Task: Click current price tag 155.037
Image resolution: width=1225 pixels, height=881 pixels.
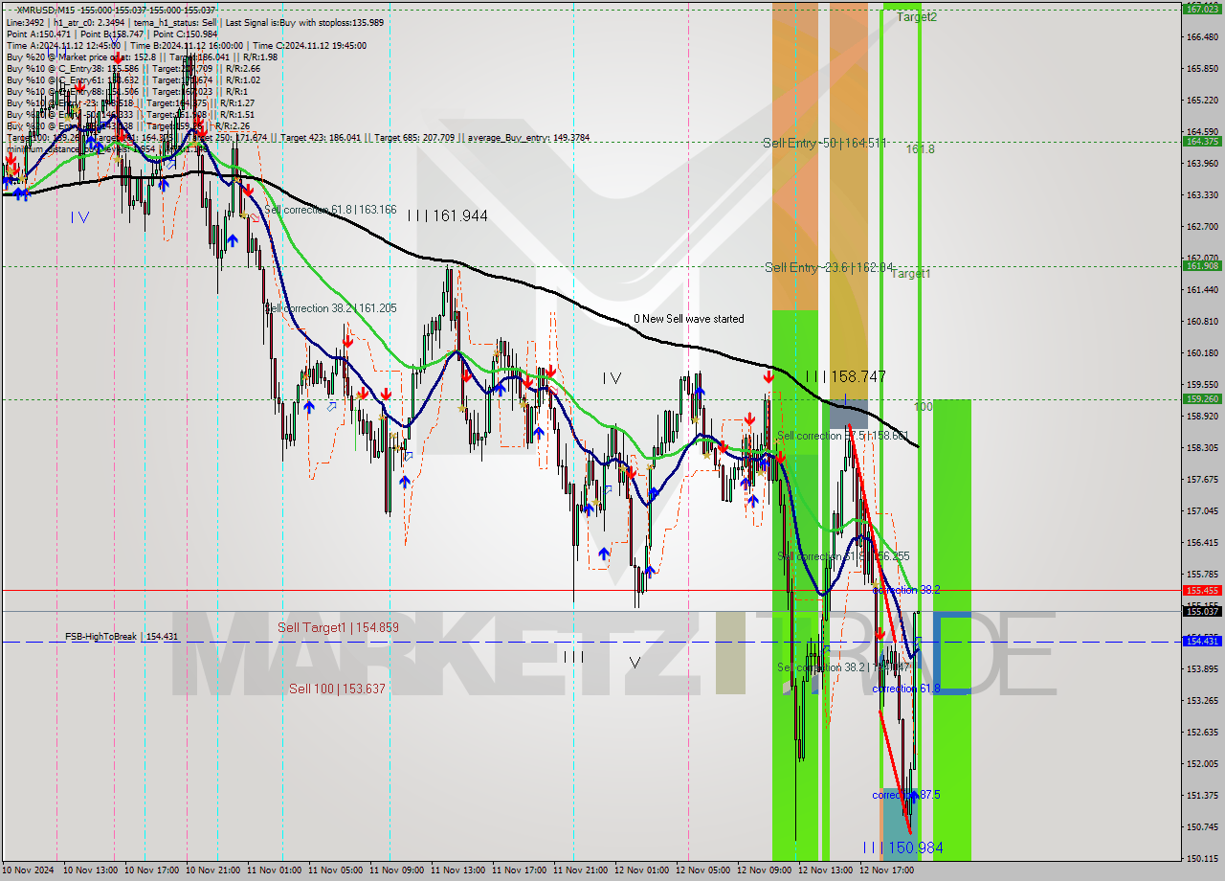Action: pyautogui.click(x=1201, y=611)
